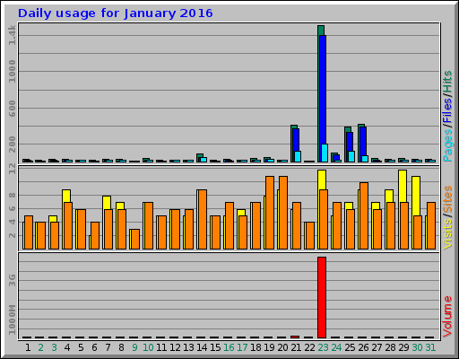
Task: Click the 1000M axis value
Action: point(12,320)
